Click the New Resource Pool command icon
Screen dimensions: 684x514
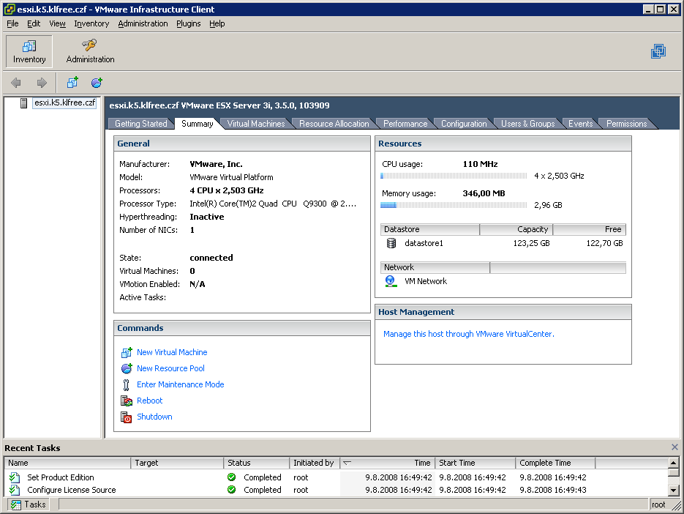tap(127, 368)
